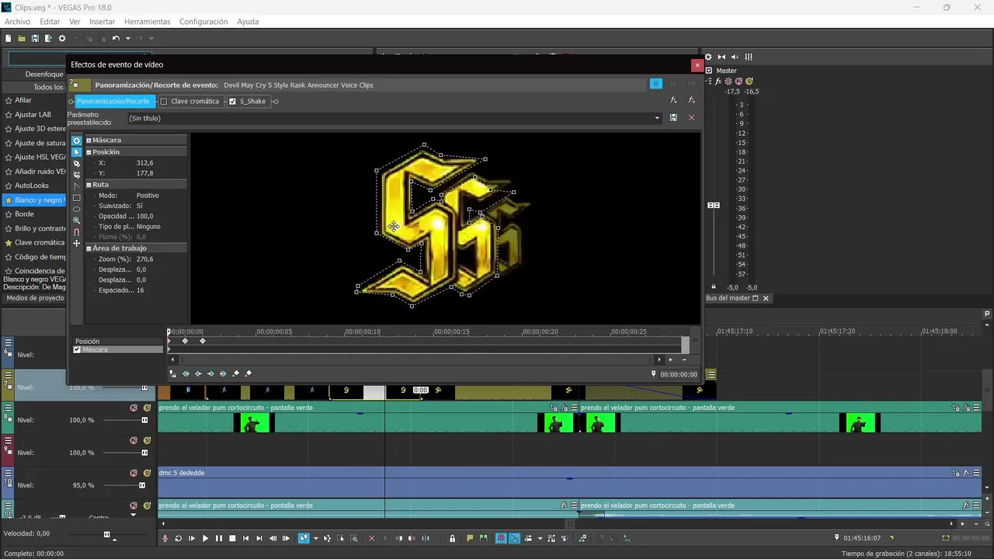This screenshot has height=559, width=994.
Task: Select the anchor creation pen tool
Action: [76, 164]
